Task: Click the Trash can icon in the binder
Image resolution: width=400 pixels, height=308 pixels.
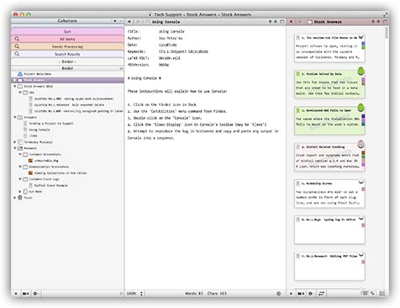Action: click(20, 198)
